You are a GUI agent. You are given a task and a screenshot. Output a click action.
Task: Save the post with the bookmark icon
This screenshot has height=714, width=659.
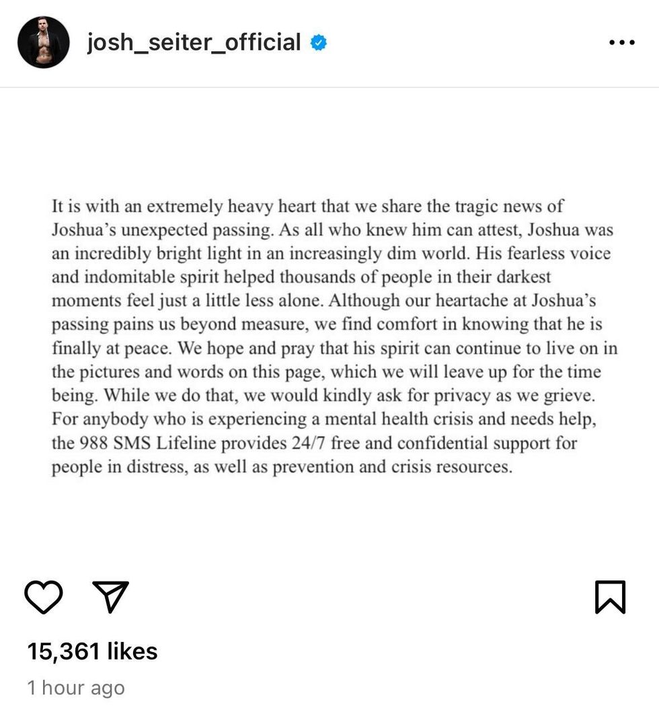click(x=610, y=597)
